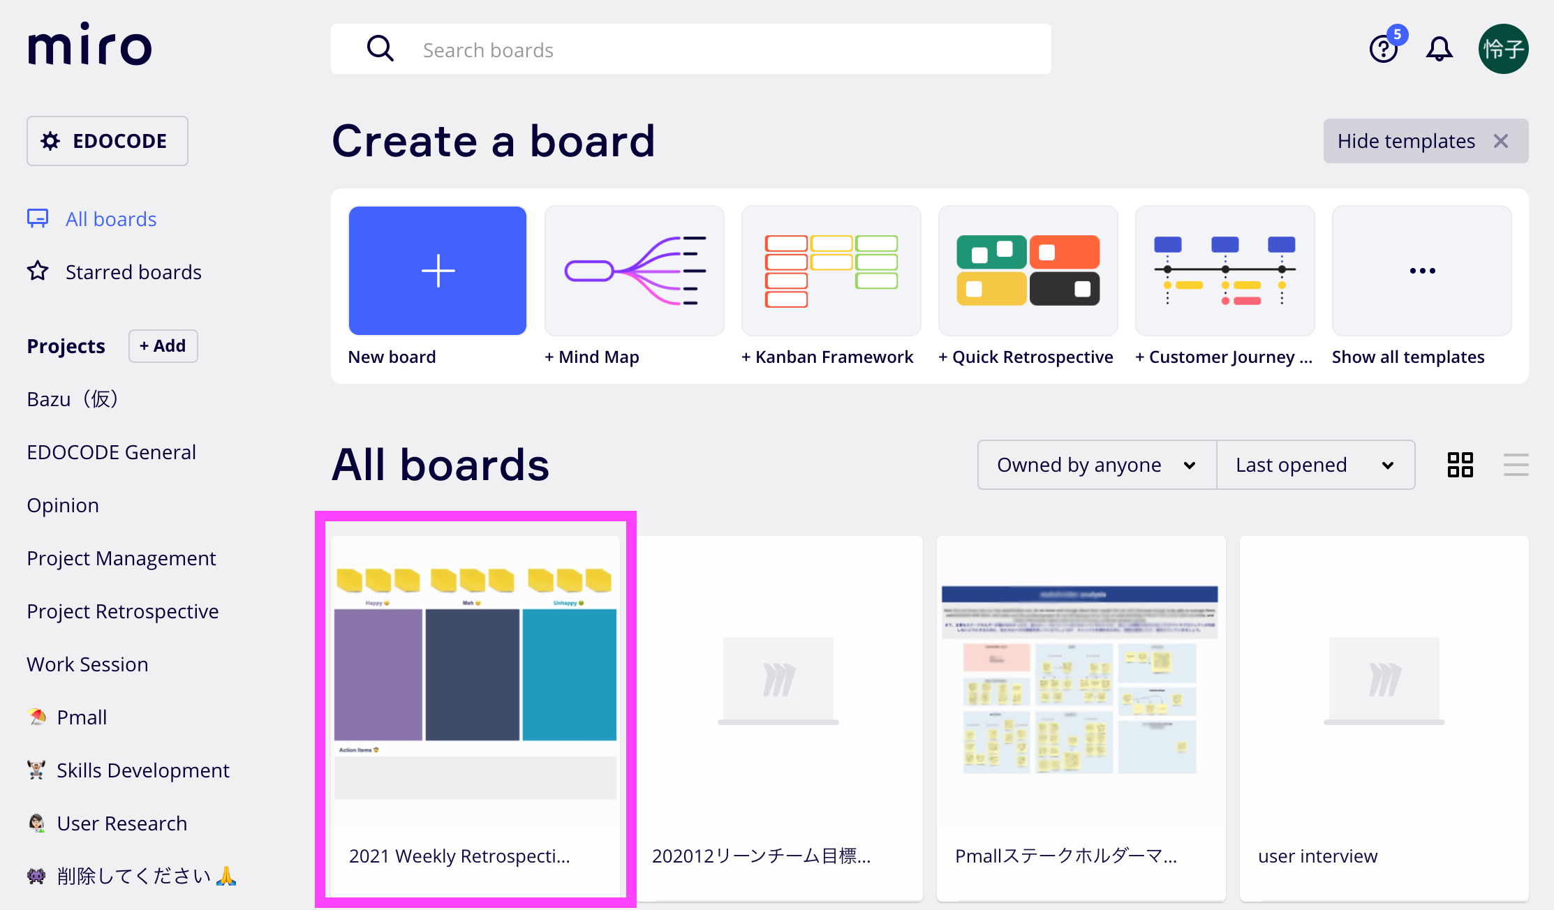
Task: Open the Miro logo home link
Action: 89,45
